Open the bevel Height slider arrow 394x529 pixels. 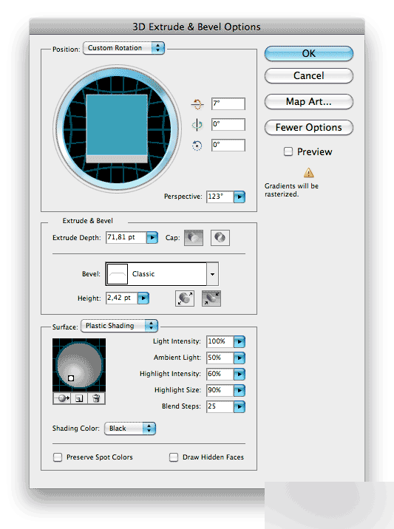coord(143,298)
